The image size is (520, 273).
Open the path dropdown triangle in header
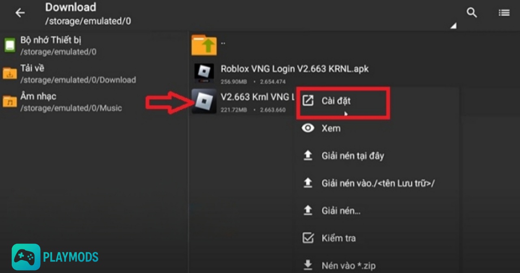pyautogui.click(x=453, y=26)
